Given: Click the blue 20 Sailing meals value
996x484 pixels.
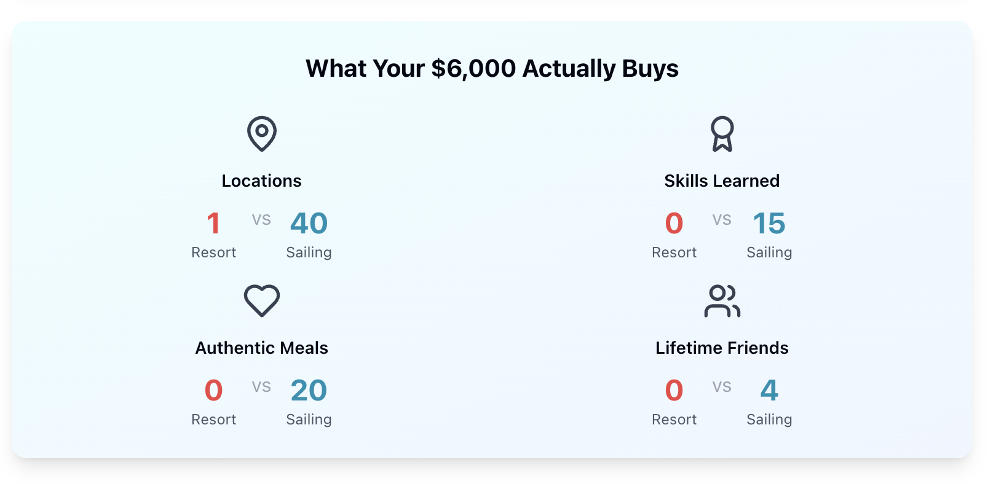Looking at the screenshot, I should click(x=309, y=390).
